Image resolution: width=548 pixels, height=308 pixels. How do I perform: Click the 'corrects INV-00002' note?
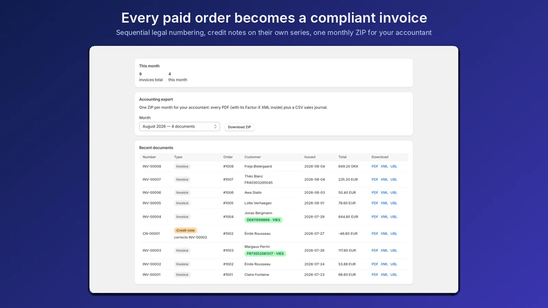point(190,238)
